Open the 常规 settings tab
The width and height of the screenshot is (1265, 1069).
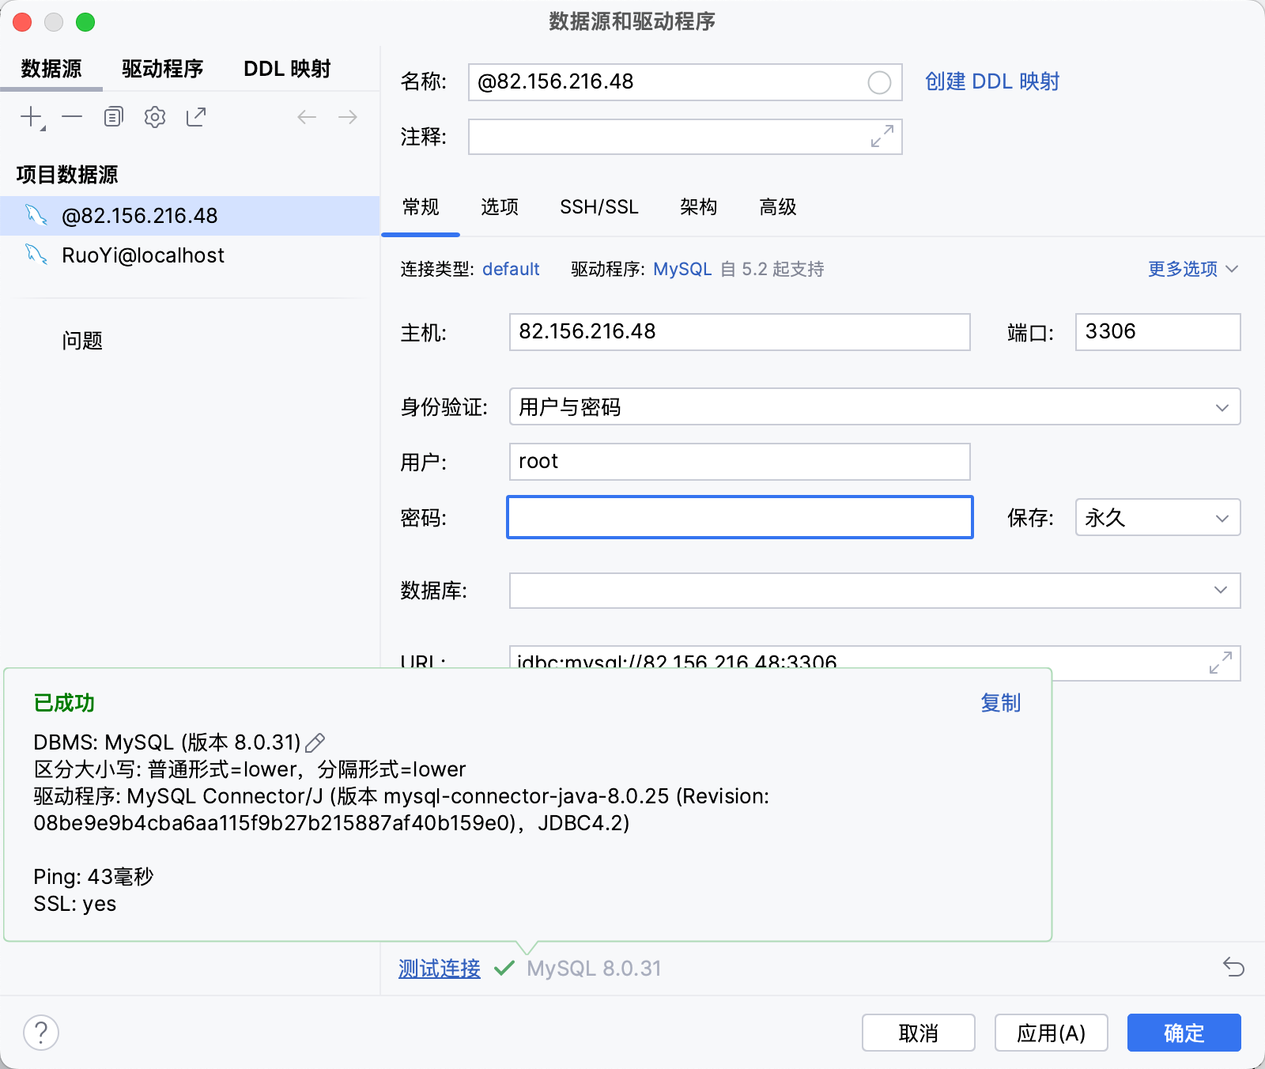click(x=421, y=207)
